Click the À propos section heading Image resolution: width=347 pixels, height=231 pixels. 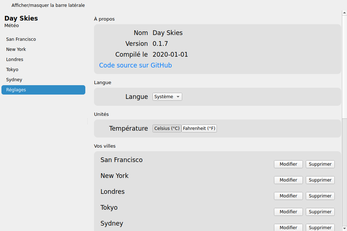pyautogui.click(x=104, y=19)
